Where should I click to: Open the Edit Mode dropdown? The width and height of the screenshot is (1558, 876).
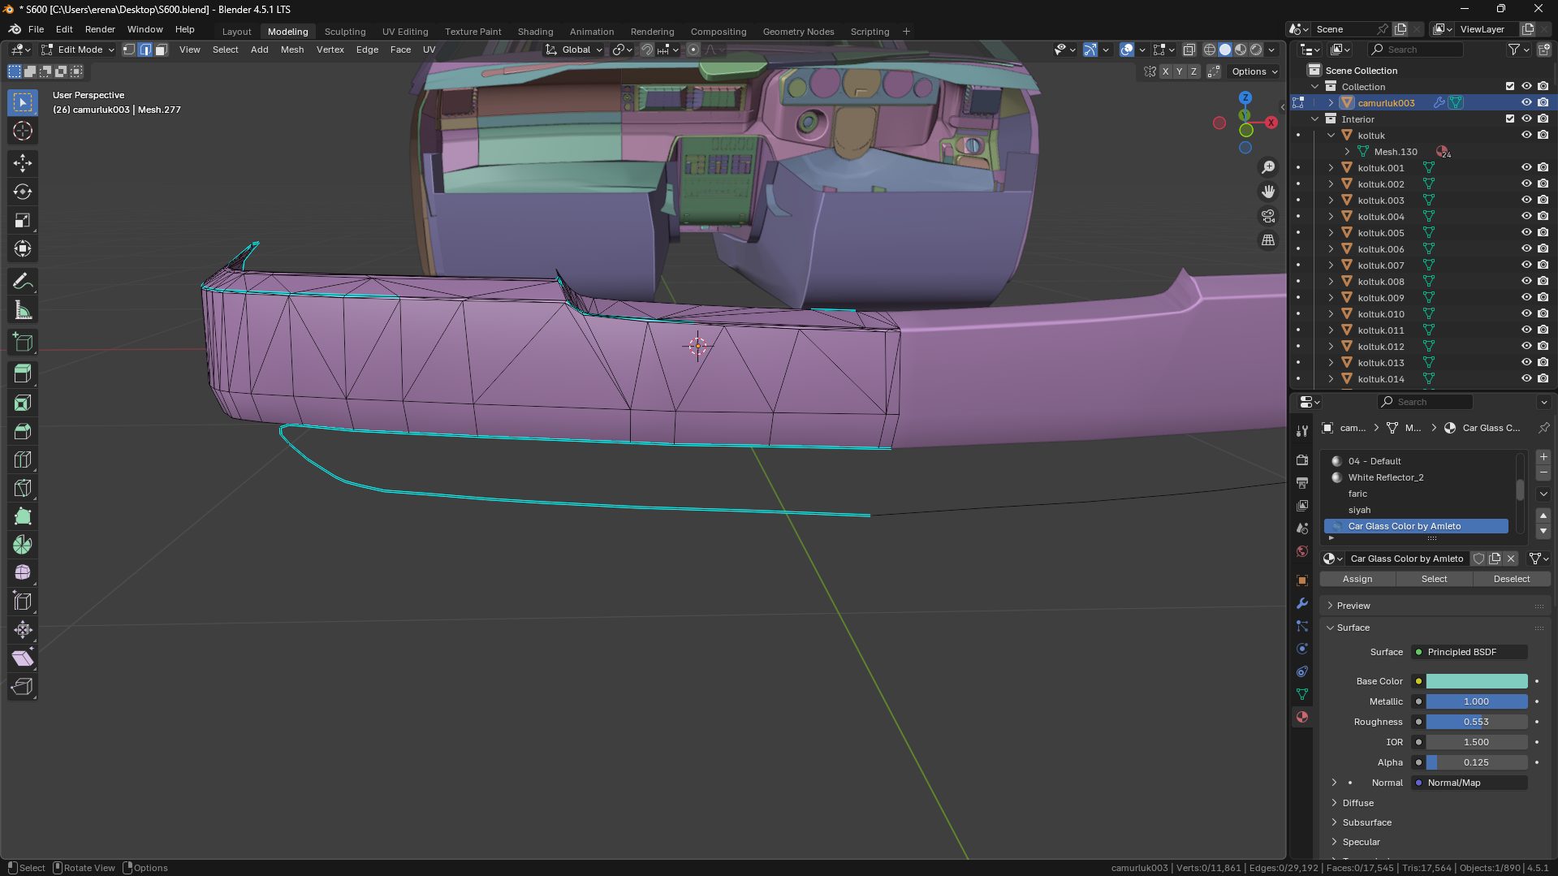79,50
